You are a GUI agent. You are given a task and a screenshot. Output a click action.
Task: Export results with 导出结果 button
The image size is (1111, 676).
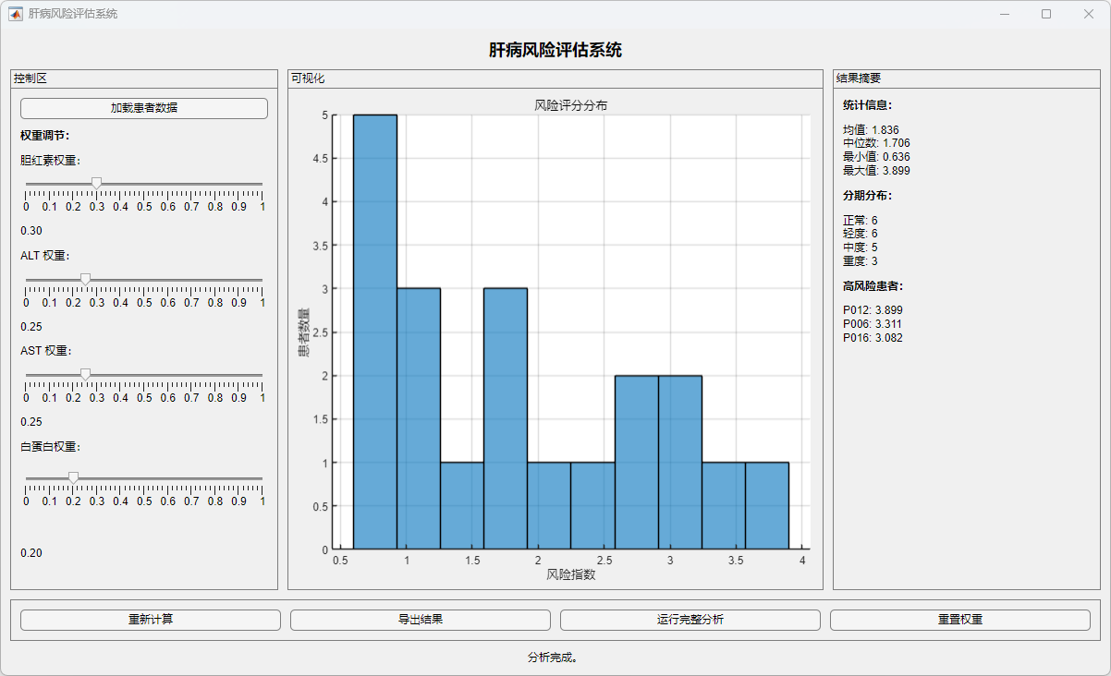pos(421,620)
